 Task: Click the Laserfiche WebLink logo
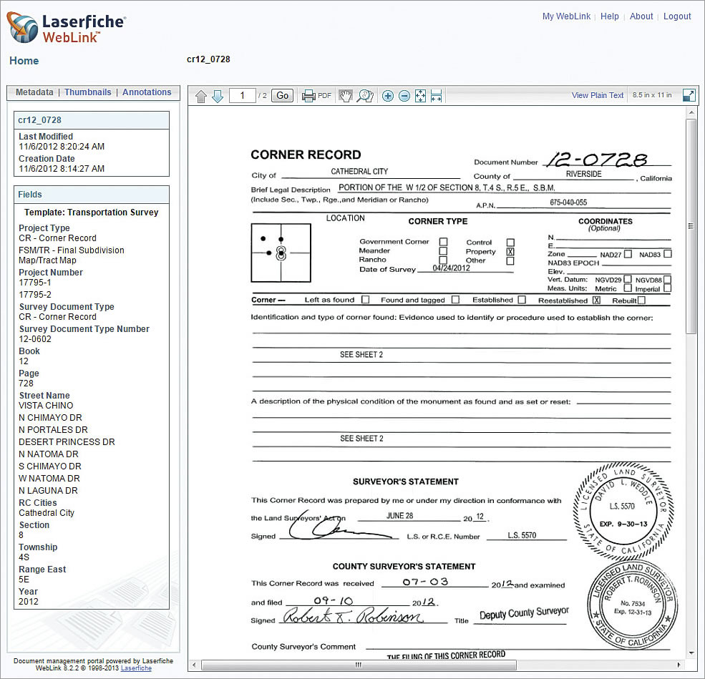[66, 28]
